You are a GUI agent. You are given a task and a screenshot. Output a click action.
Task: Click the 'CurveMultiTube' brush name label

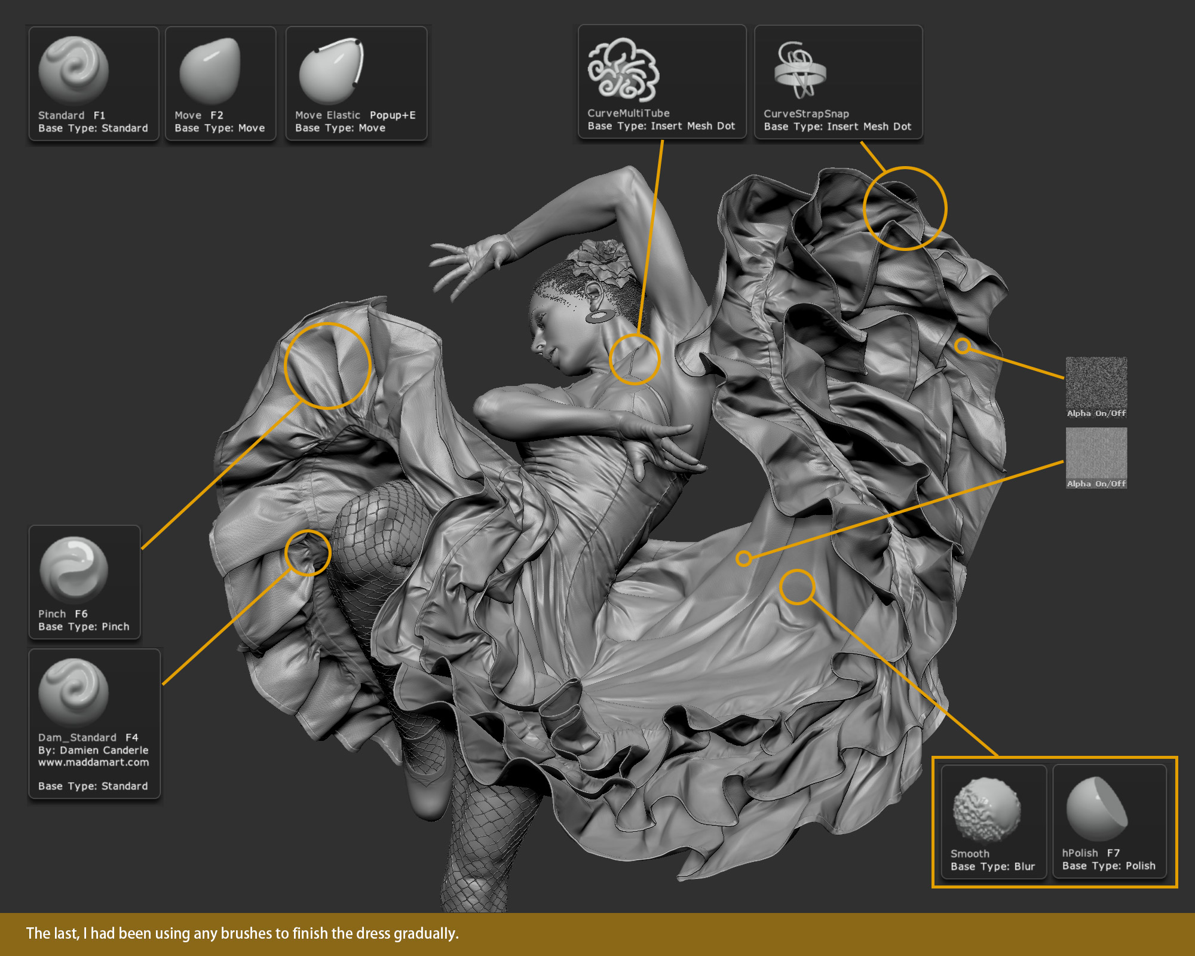(x=629, y=114)
